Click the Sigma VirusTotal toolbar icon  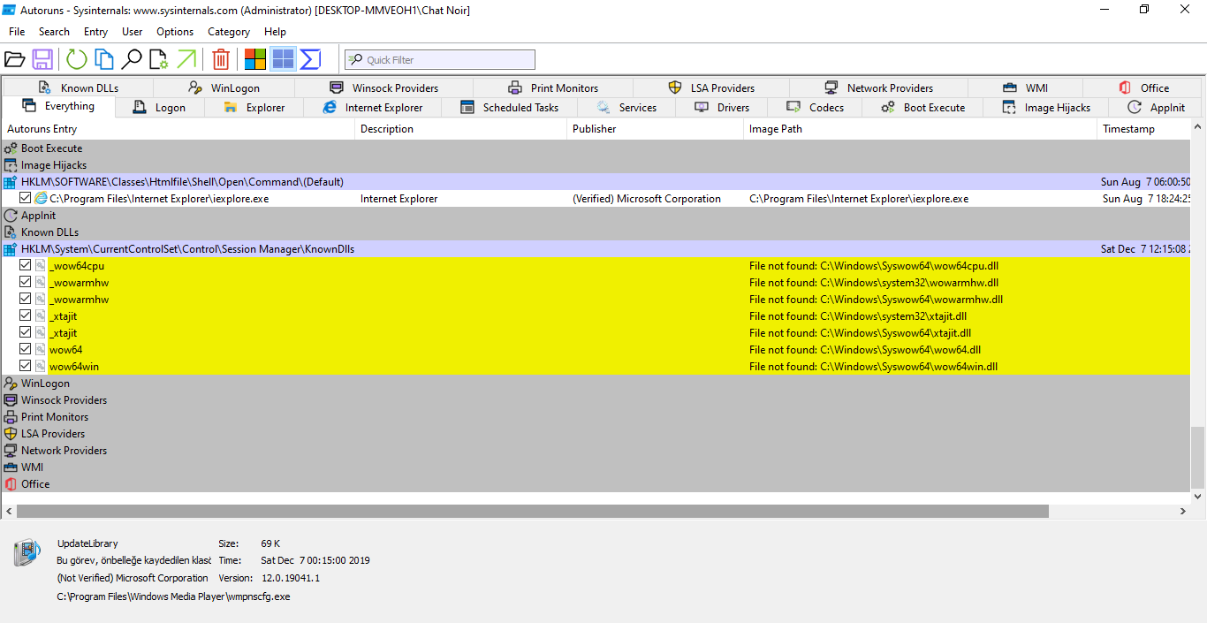click(x=310, y=59)
